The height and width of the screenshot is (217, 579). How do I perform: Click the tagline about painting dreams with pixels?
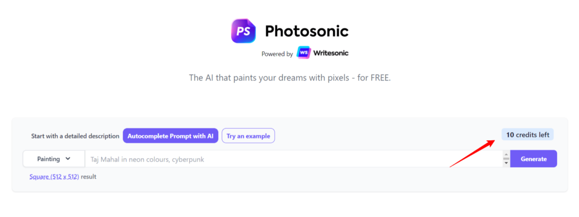click(290, 78)
